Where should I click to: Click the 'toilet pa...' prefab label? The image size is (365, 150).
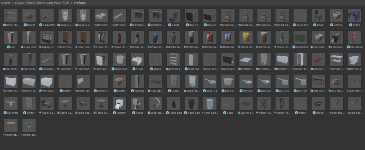coord(157,113)
